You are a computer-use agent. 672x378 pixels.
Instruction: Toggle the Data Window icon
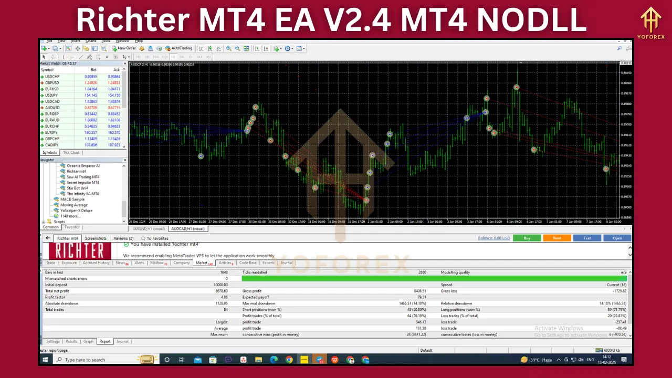tap(78, 48)
